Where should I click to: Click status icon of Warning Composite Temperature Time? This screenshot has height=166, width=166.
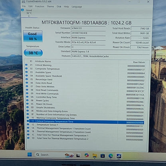(28, 118)
